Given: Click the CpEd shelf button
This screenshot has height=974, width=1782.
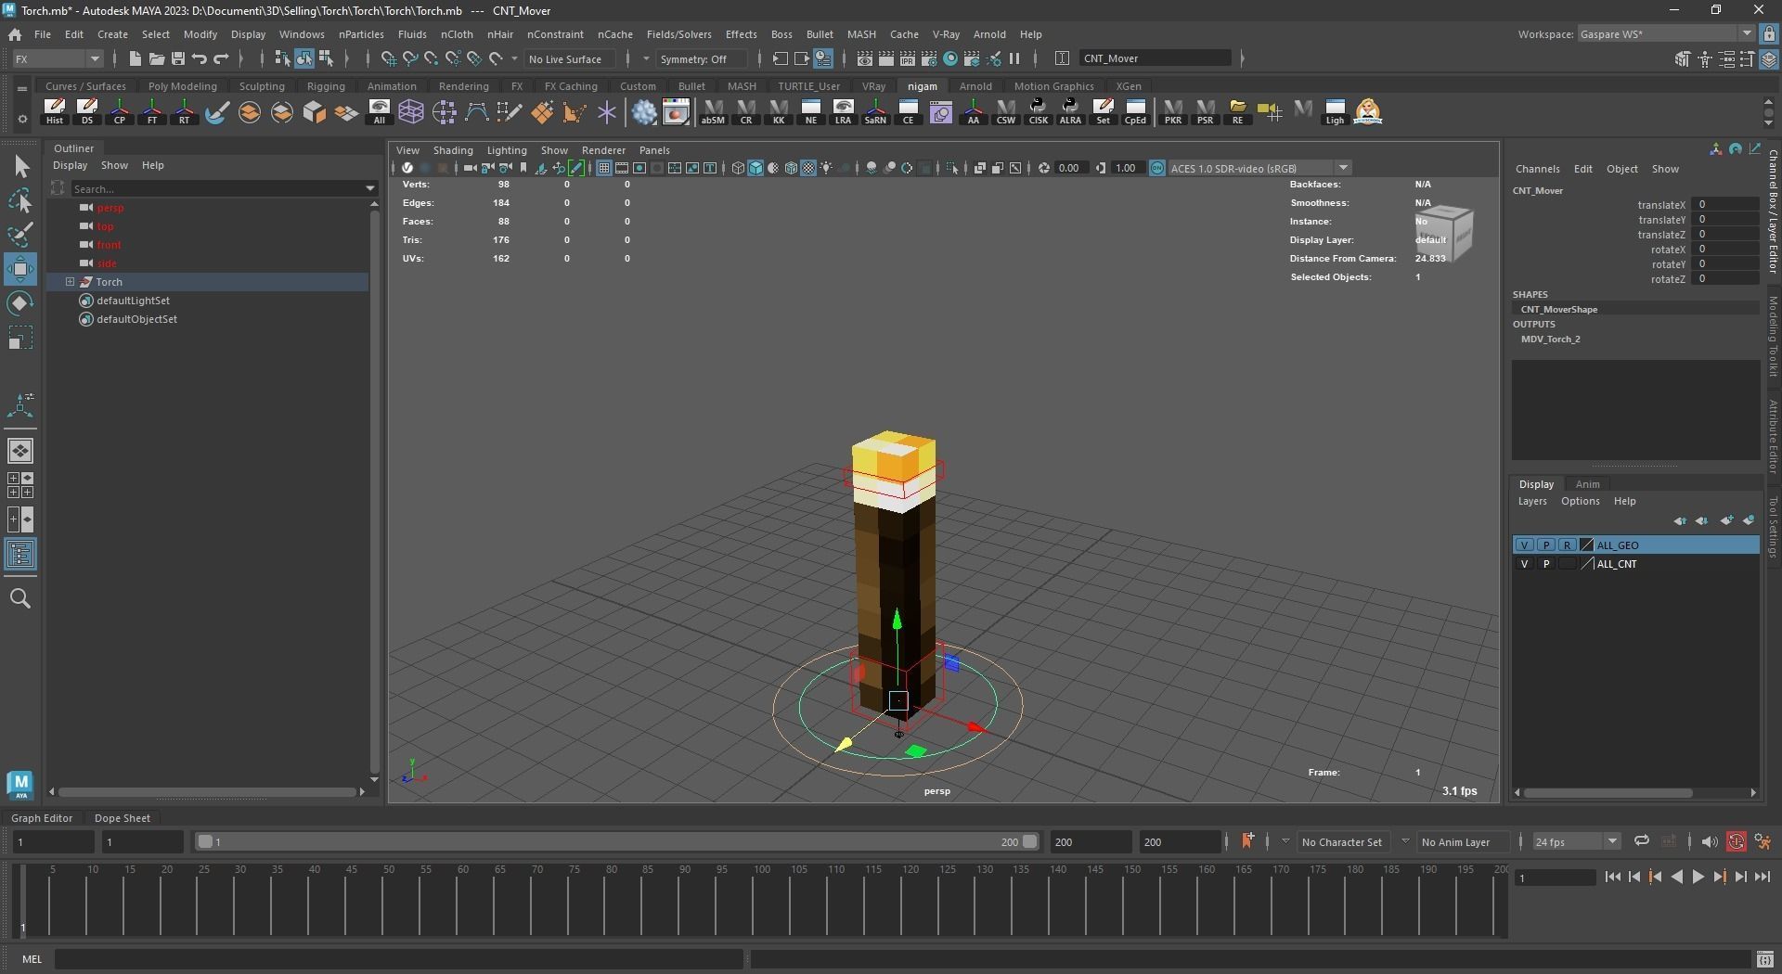Looking at the screenshot, I should 1135,112.
